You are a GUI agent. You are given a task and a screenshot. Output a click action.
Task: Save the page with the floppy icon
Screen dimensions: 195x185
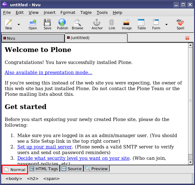coord(47,24)
